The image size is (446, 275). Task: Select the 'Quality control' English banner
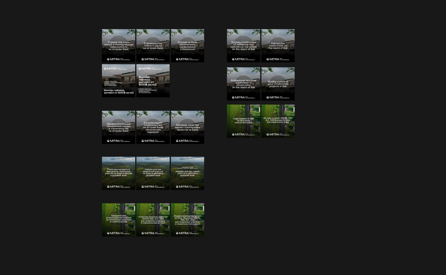point(278,84)
